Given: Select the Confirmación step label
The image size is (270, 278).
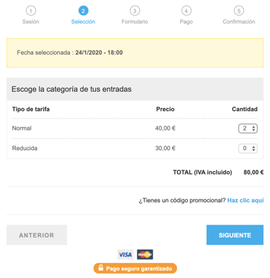Looking at the screenshot, I should pos(239,22).
